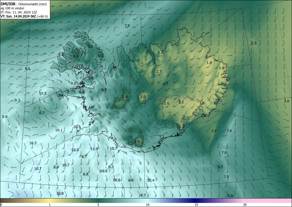Click the map value 8.9
Image resolution: width=292 pixels, height=207 pixels.
pos(56,167)
